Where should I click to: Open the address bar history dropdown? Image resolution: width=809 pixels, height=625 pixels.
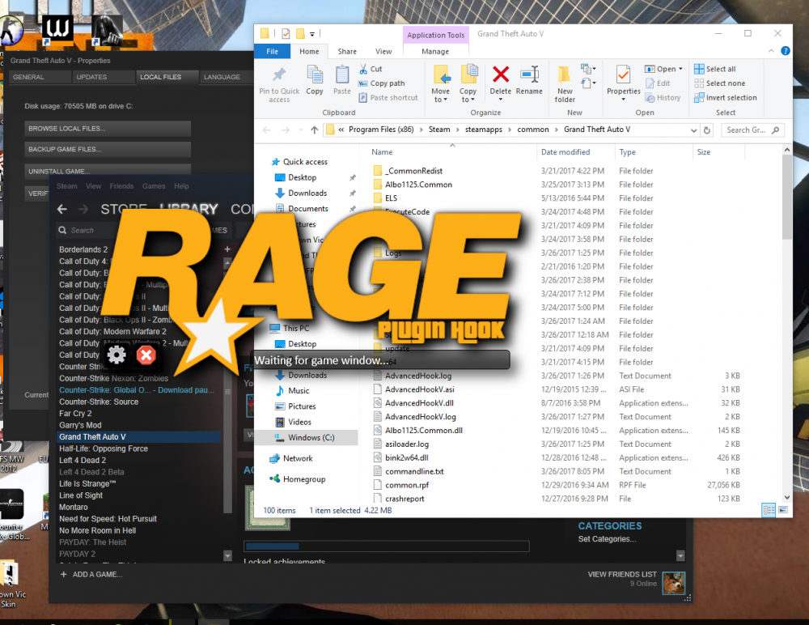(693, 130)
